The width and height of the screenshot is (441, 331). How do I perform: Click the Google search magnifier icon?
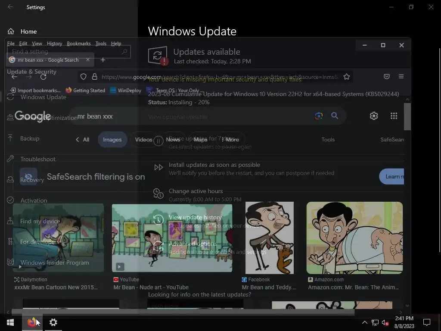pos(334,116)
